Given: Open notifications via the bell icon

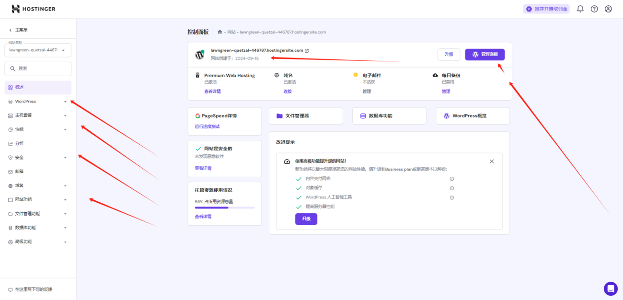Looking at the screenshot, I should tap(580, 8).
